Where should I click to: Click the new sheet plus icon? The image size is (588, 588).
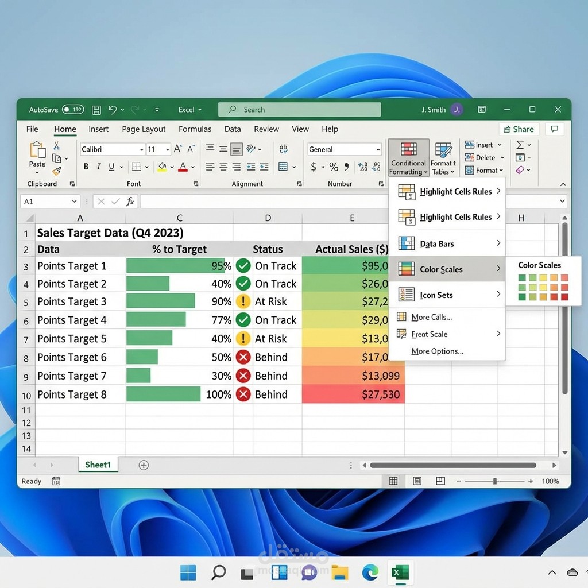click(x=144, y=465)
